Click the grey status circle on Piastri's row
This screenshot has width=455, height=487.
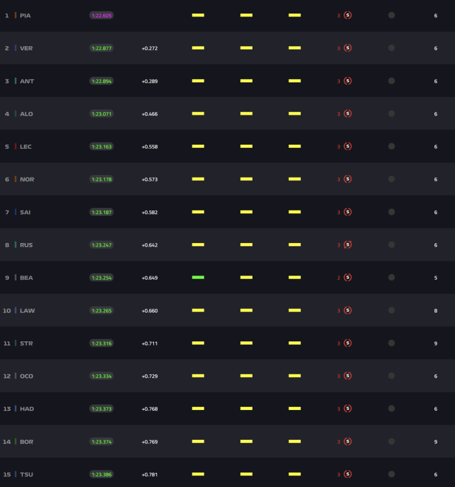(391, 15)
